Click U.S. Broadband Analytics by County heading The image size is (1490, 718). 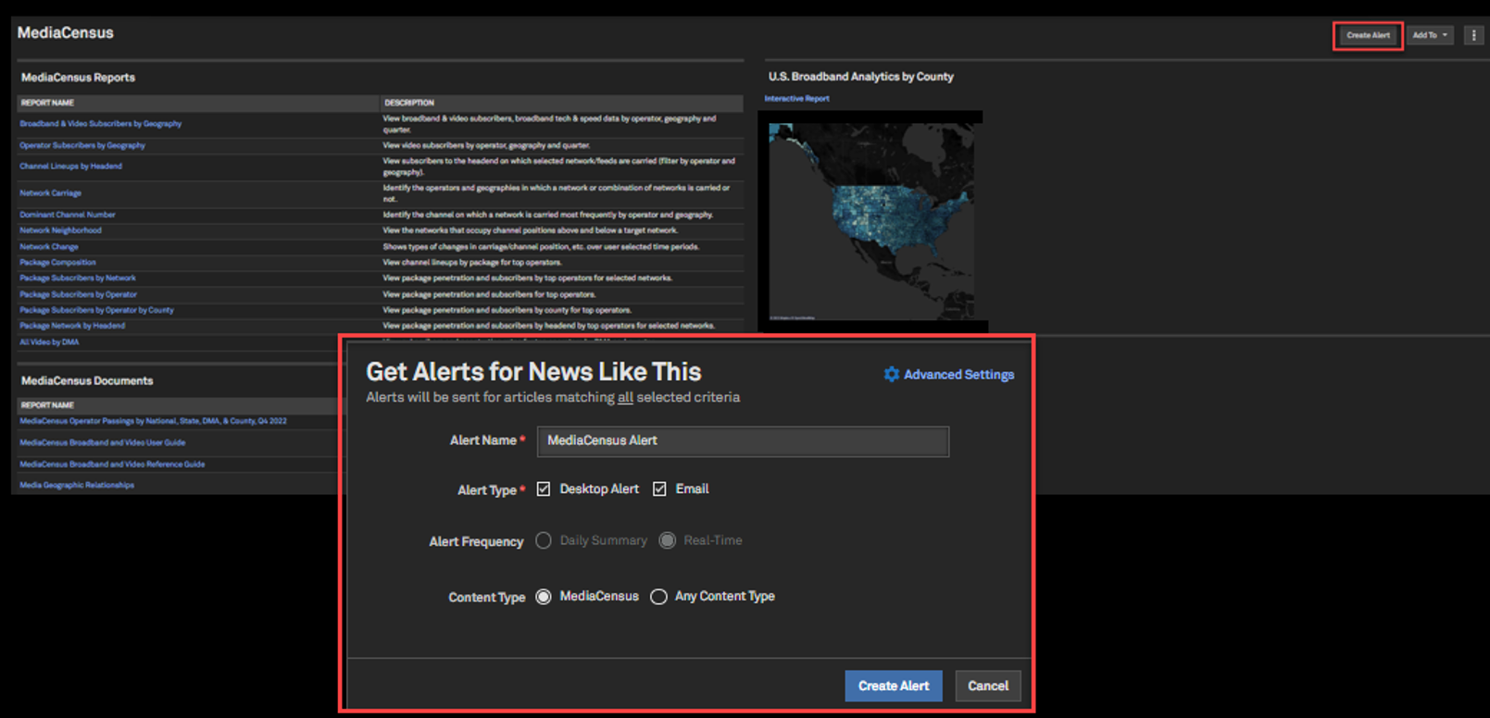coord(861,77)
